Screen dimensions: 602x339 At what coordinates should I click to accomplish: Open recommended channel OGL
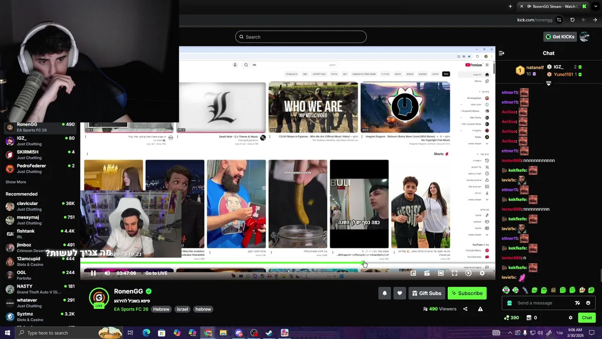40,275
